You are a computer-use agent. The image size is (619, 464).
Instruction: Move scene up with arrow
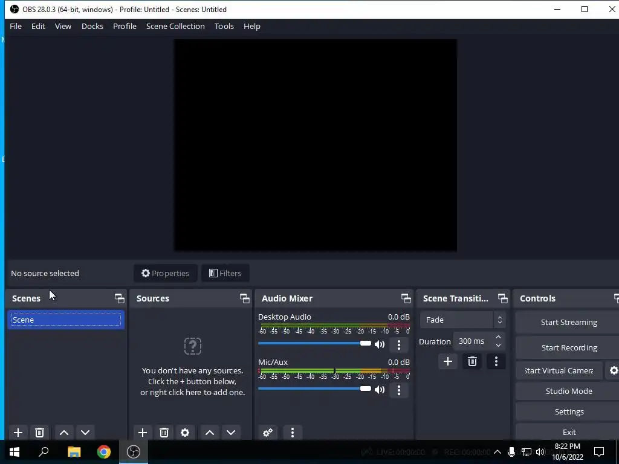pyautogui.click(x=64, y=433)
